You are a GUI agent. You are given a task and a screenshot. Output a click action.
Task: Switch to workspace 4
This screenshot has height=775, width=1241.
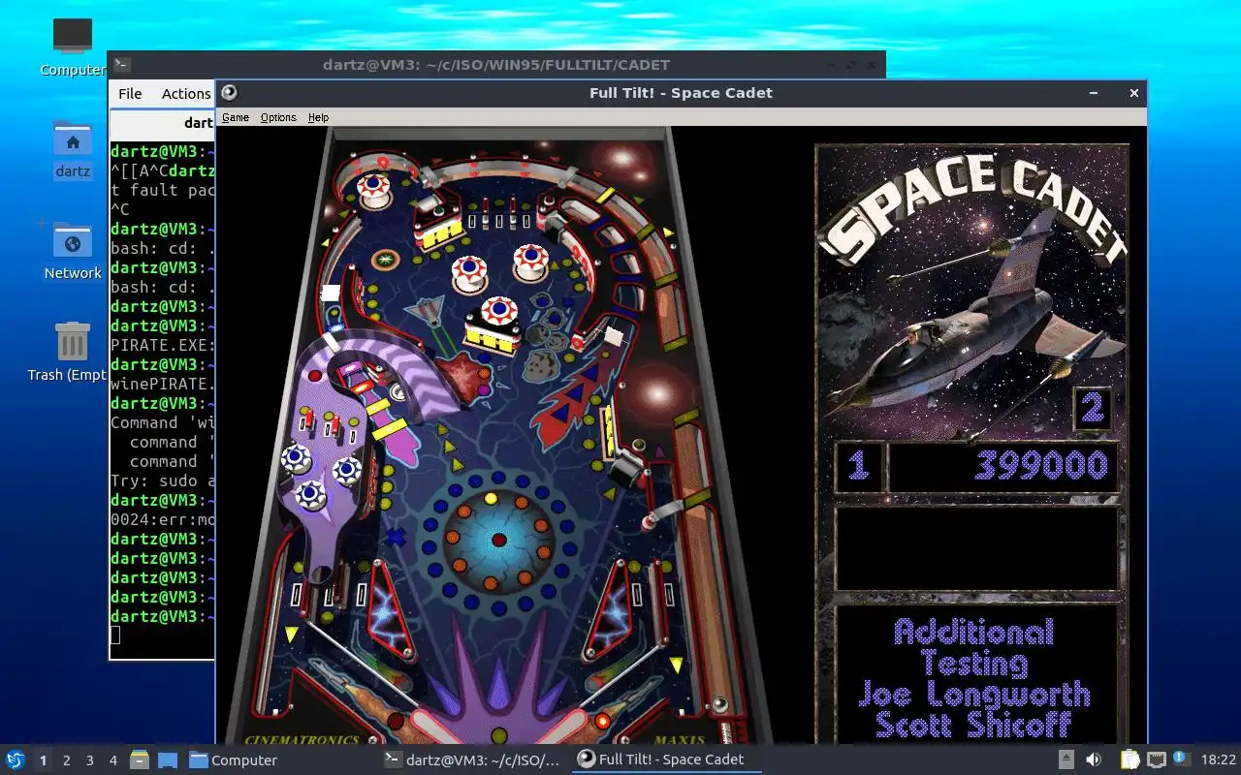tap(113, 760)
